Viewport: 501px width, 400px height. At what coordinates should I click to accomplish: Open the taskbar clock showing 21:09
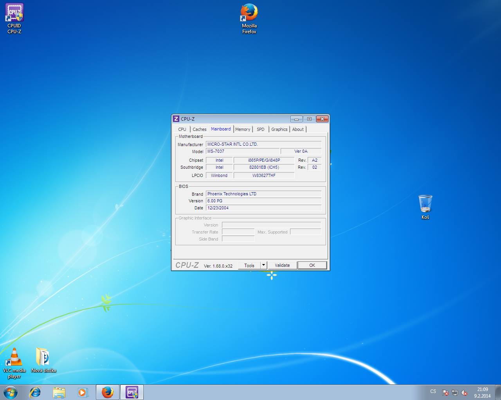pos(482,393)
